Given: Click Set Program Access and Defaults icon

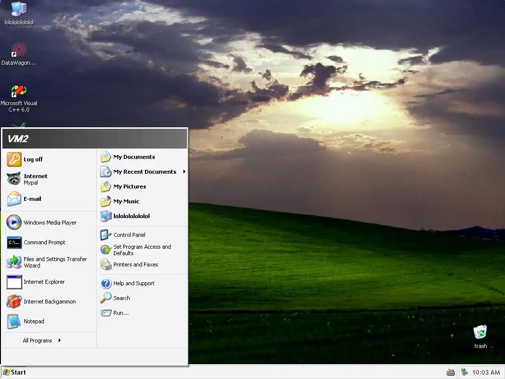Looking at the screenshot, I should (x=106, y=250).
